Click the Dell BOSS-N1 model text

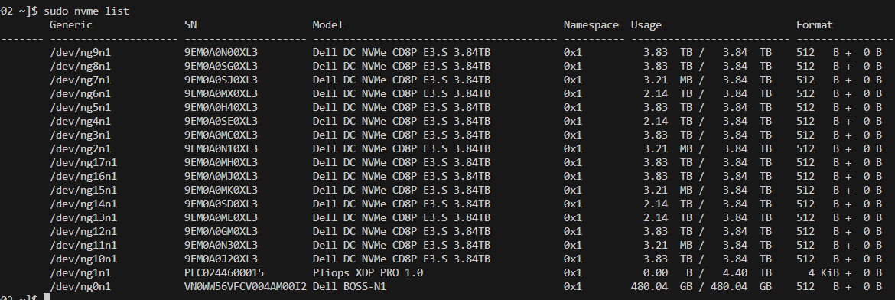tap(350, 286)
